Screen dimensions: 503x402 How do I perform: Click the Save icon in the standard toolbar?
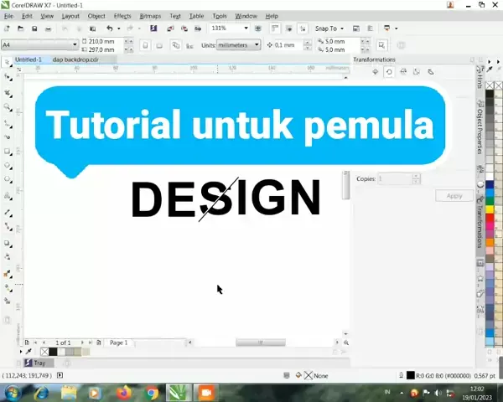pyautogui.click(x=34, y=28)
